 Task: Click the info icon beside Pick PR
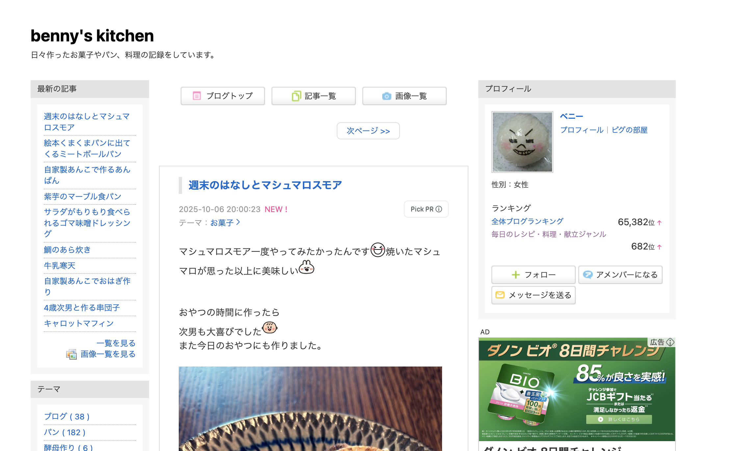[439, 209]
